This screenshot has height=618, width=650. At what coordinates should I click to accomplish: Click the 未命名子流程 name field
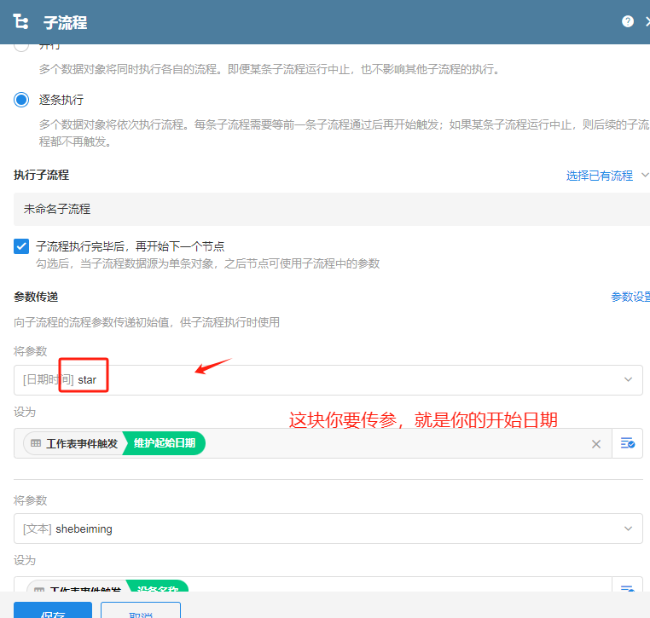tap(328, 209)
